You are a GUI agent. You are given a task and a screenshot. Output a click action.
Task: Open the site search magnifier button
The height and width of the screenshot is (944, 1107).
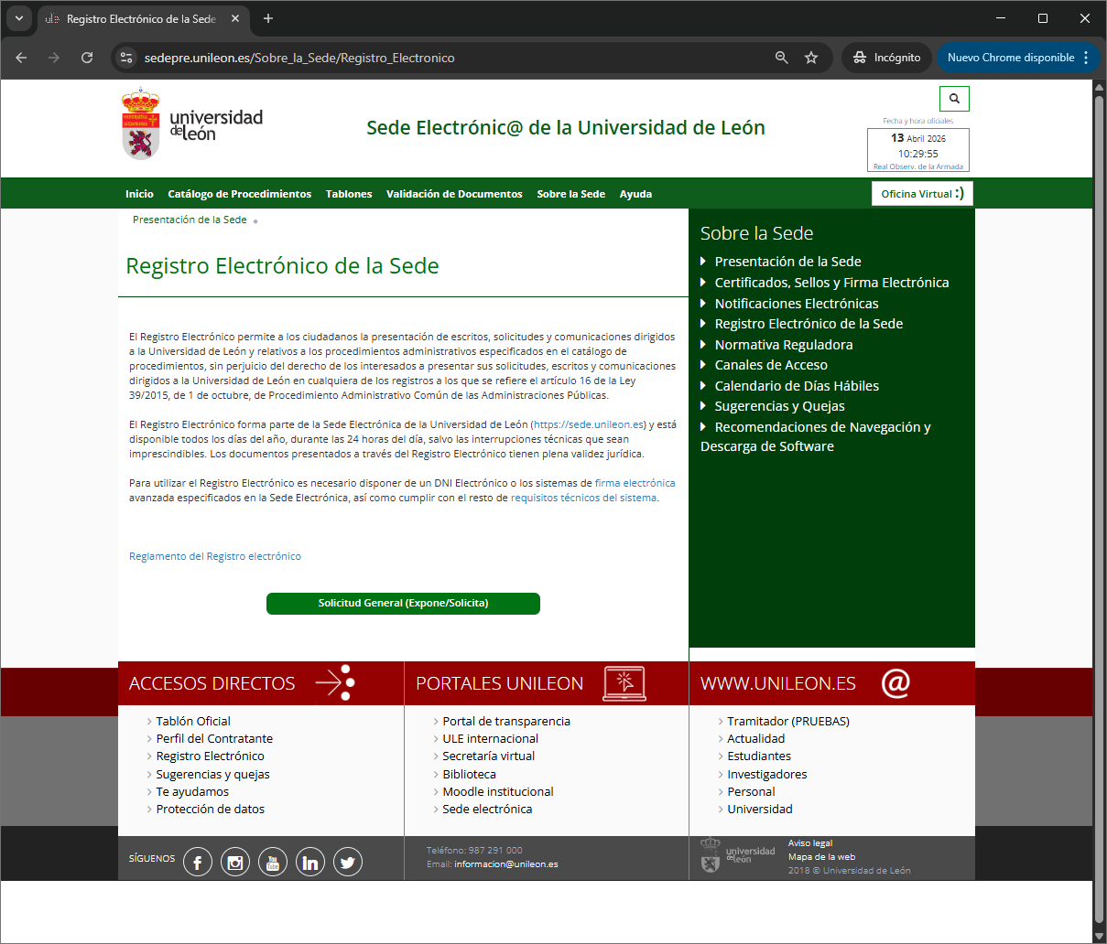coord(954,99)
